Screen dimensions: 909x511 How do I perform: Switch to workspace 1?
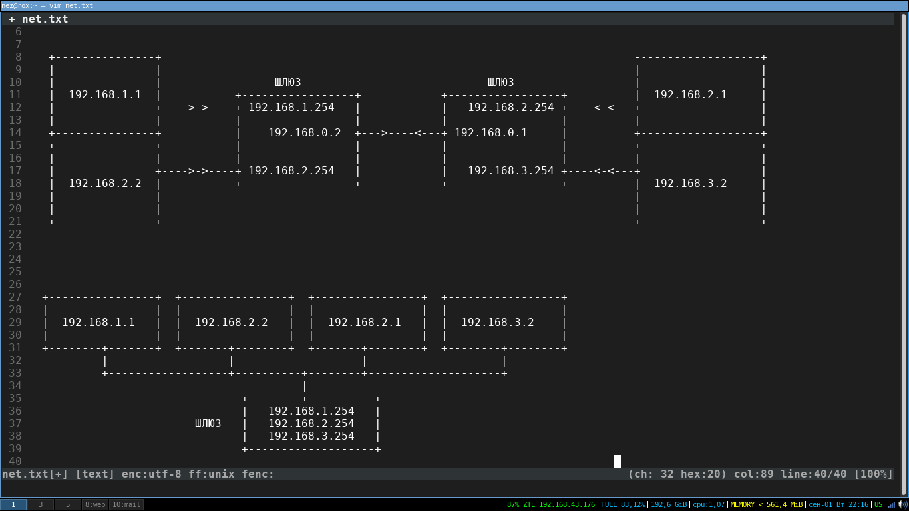[x=13, y=504]
